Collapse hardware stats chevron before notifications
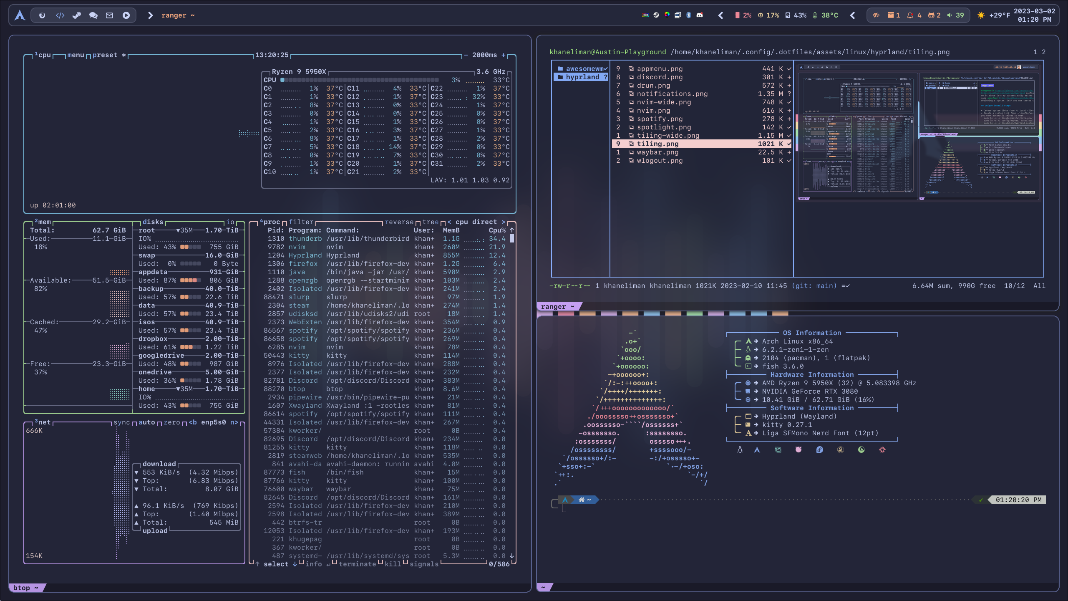The image size is (1068, 601). tap(853, 15)
